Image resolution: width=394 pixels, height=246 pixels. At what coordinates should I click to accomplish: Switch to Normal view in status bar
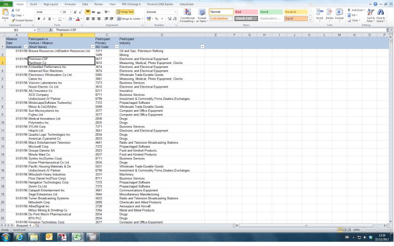coord(340,230)
